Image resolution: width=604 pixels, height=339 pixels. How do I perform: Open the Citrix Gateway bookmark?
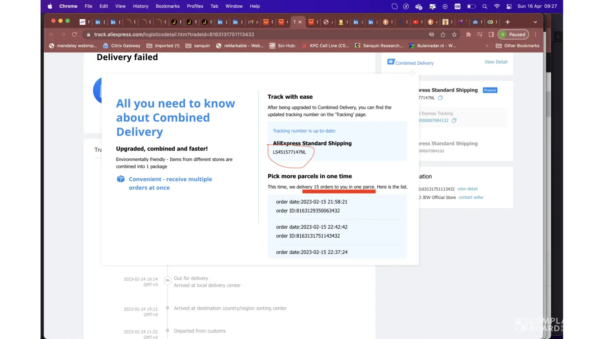(x=122, y=46)
